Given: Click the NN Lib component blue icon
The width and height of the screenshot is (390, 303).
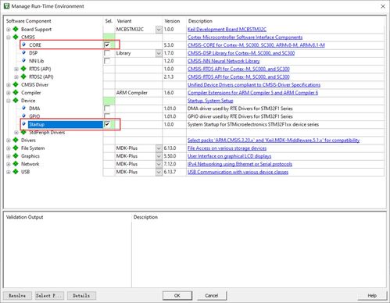Looking at the screenshot, I should 23,60.
